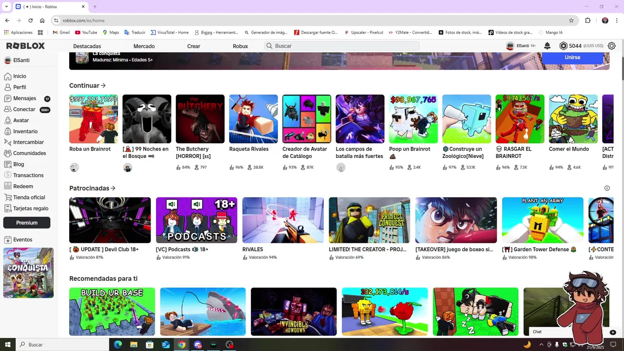Open the Robux menu

tap(240, 46)
